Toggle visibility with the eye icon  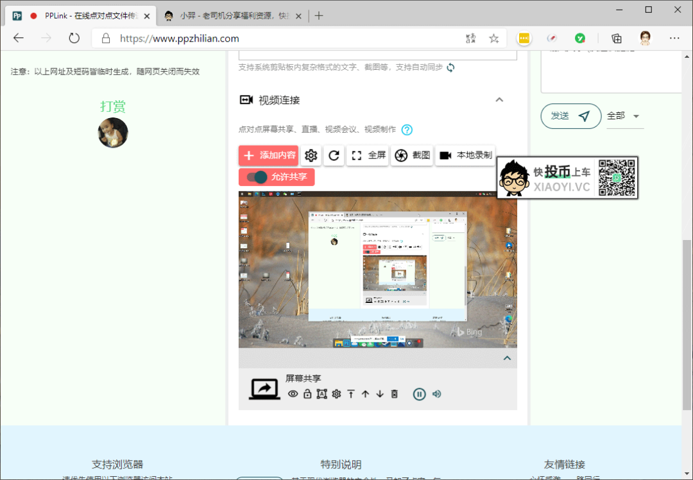(x=293, y=394)
